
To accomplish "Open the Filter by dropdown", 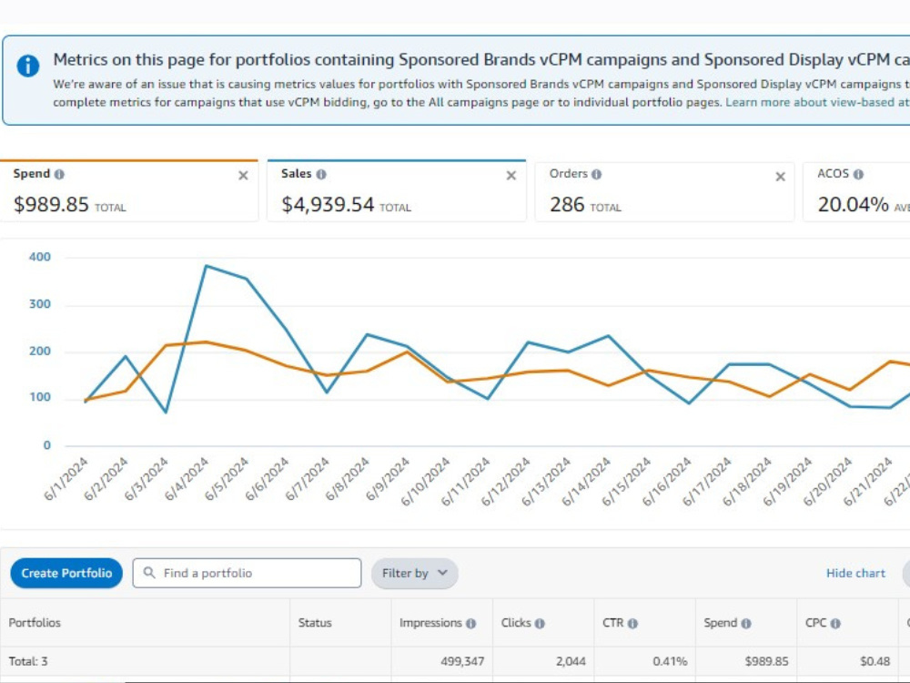I will click(414, 573).
